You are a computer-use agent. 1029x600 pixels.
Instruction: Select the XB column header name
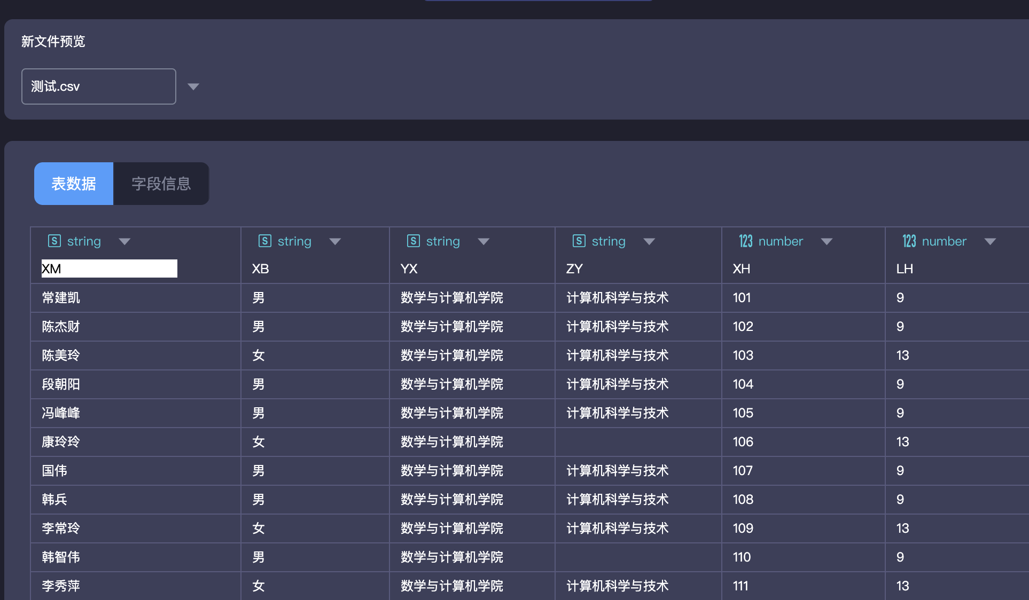pos(260,269)
